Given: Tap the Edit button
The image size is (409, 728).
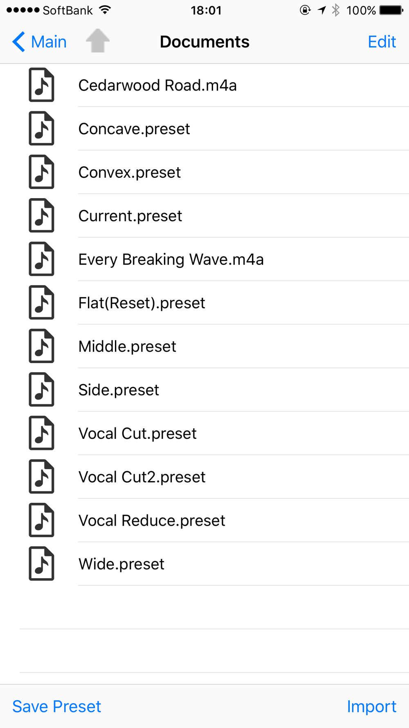Looking at the screenshot, I should [382, 42].
